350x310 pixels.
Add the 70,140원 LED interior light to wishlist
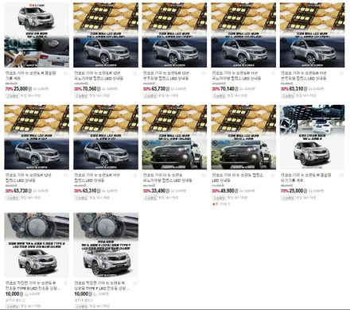click(x=273, y=74)
